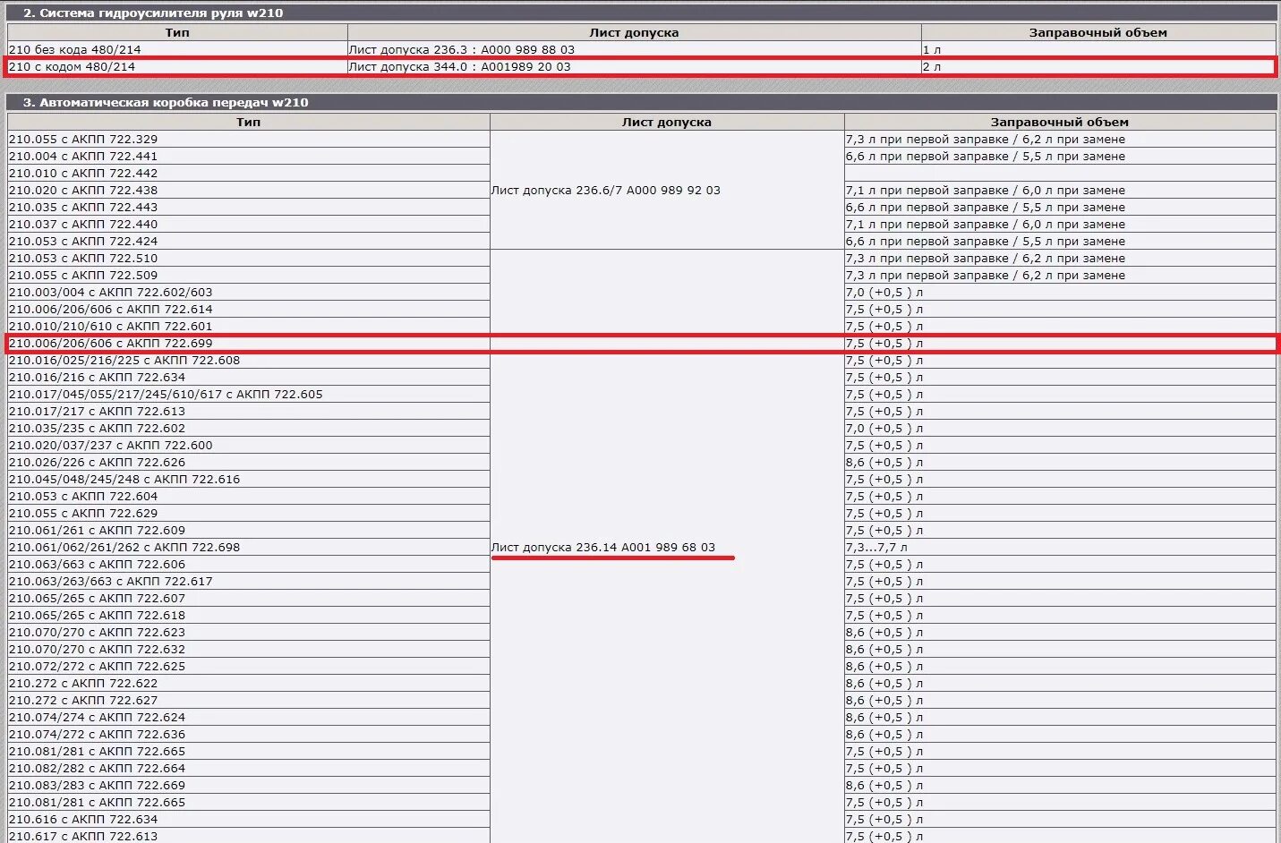This screenshot has width=1281, height=843.
Task: Click 'Лист допуска 344.0 : A001989 20 03'
Action: click(x=460, y=66)
